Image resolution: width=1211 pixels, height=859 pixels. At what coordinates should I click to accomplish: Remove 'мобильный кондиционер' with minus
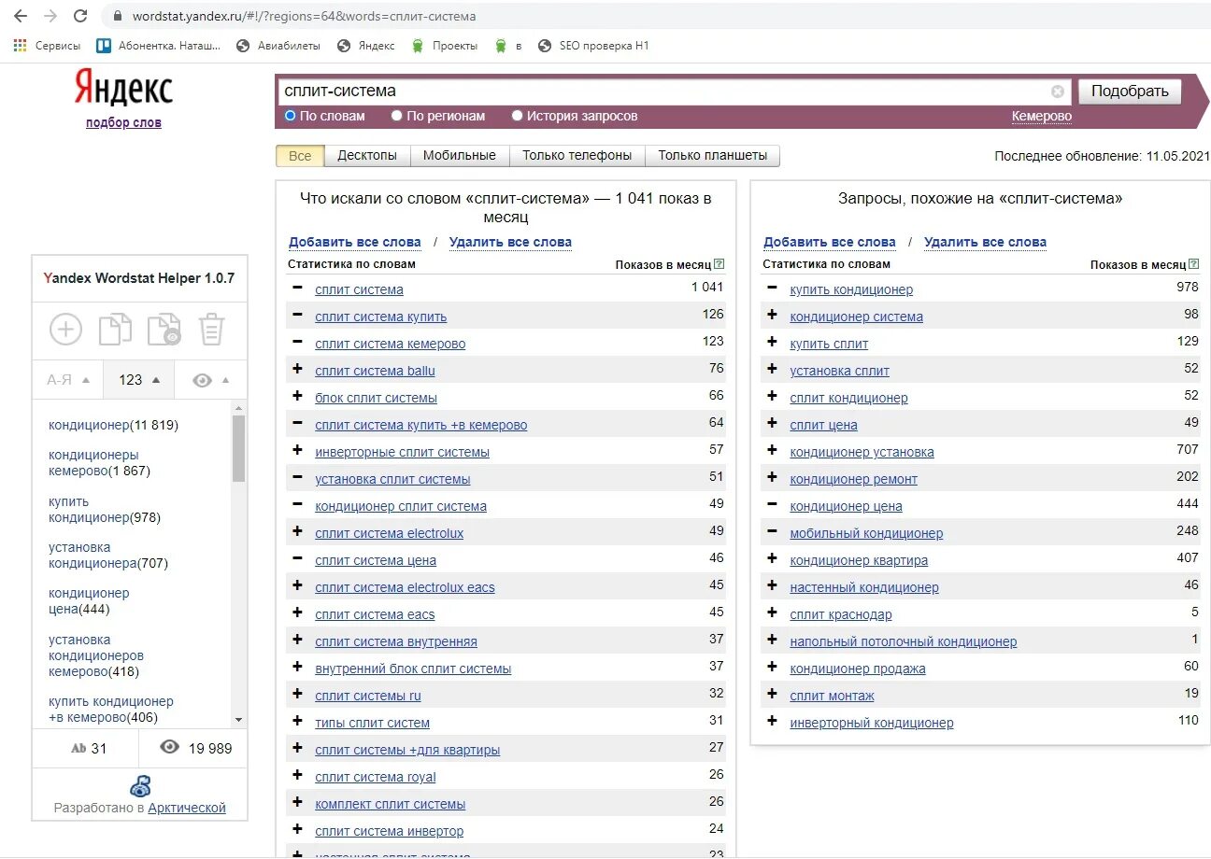click(x=772, y=532)
